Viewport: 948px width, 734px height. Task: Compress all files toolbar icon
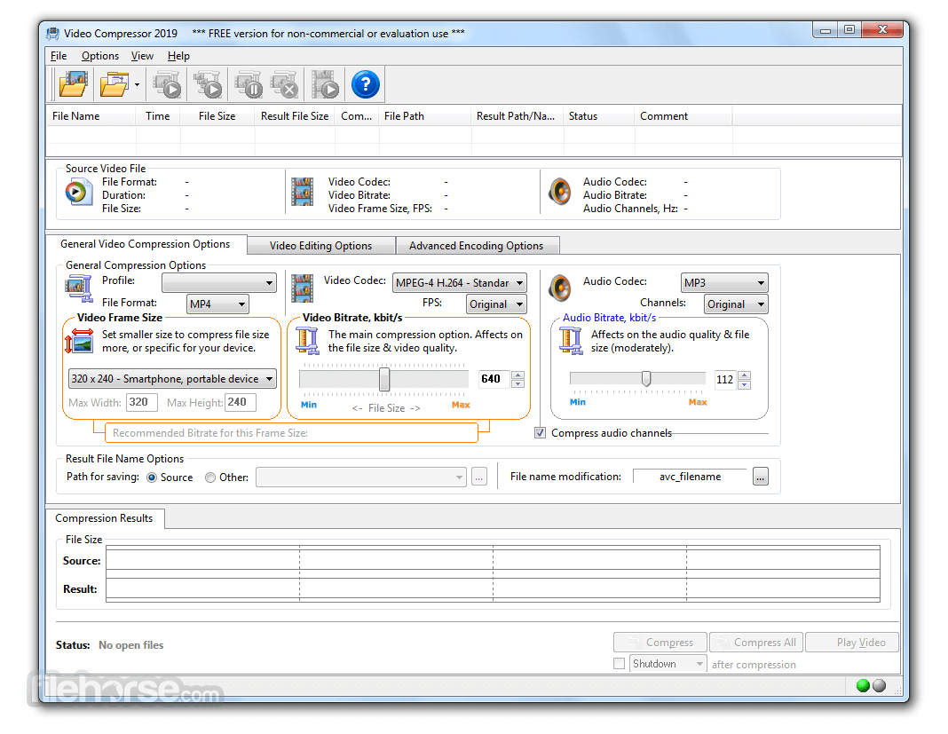point(208,84)
